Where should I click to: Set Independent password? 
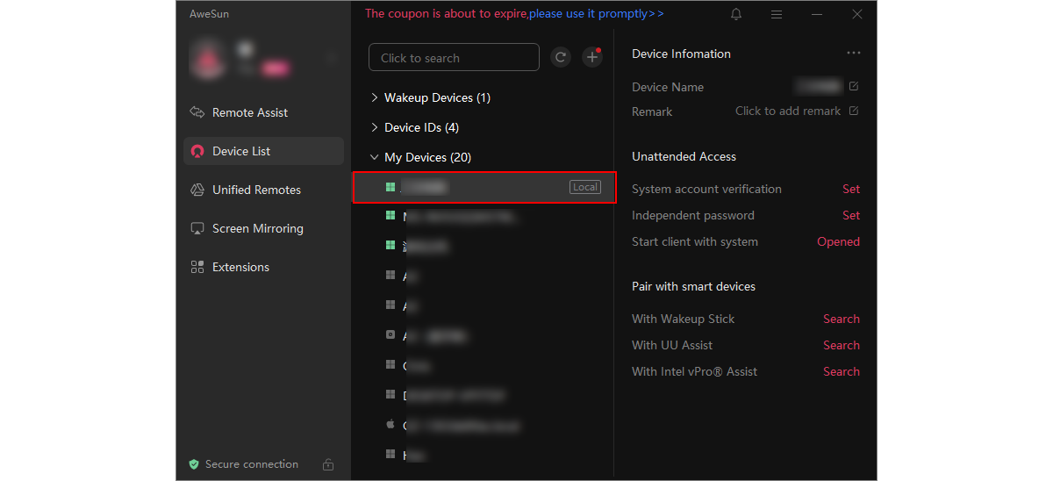851,215
